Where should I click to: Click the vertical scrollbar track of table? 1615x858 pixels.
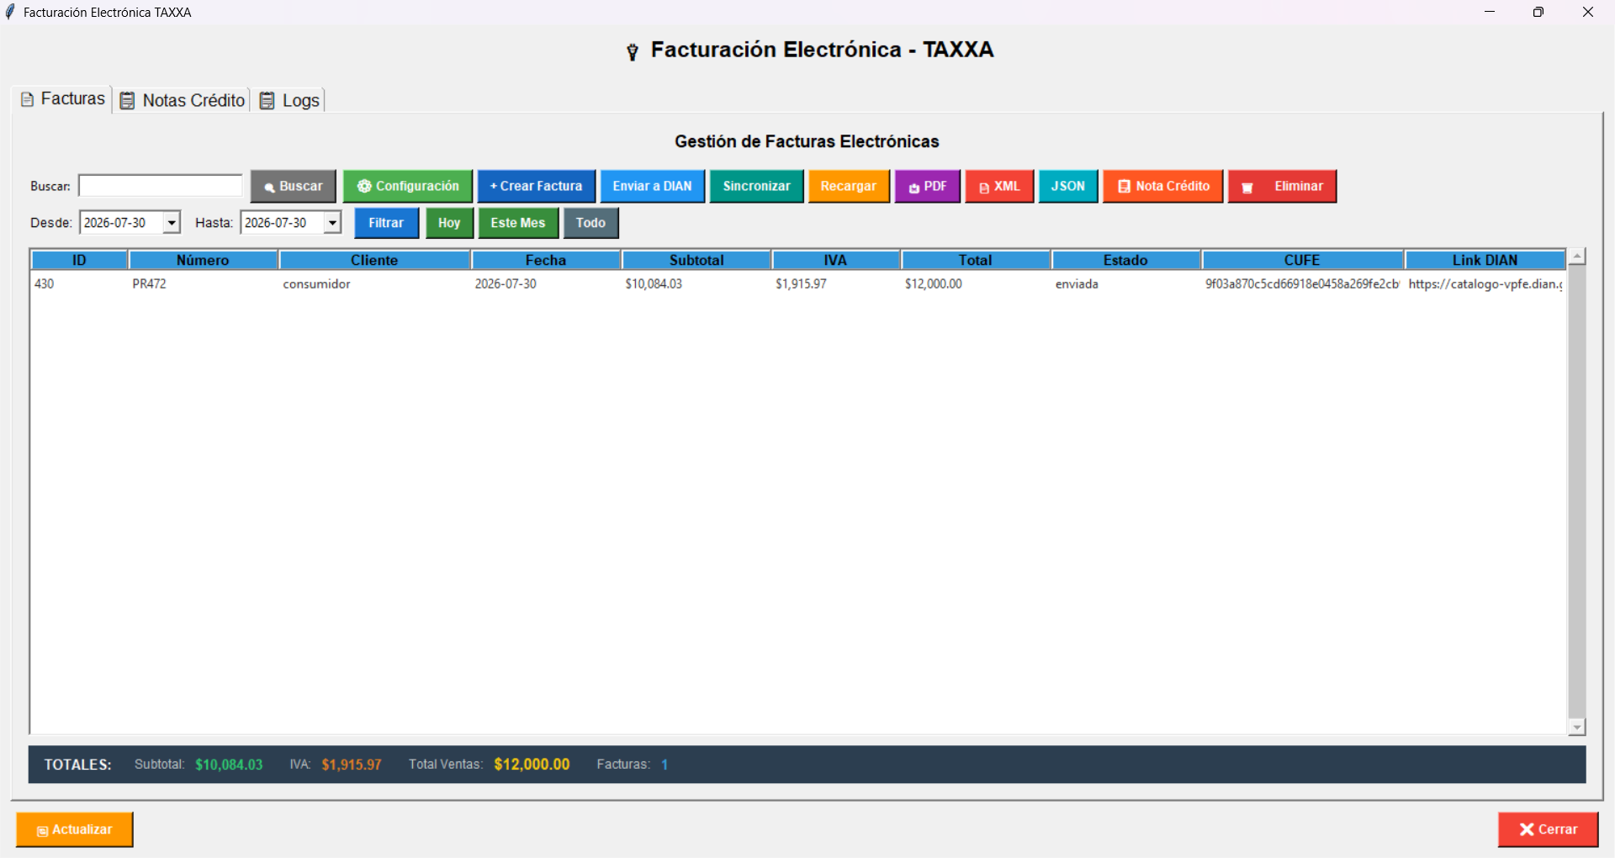pyautogui.click(x=1577, y=492)
